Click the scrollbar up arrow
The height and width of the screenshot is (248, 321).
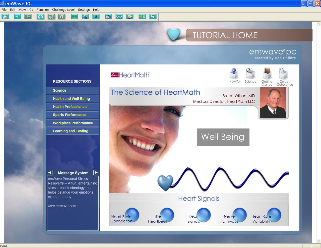pos(319,24)
